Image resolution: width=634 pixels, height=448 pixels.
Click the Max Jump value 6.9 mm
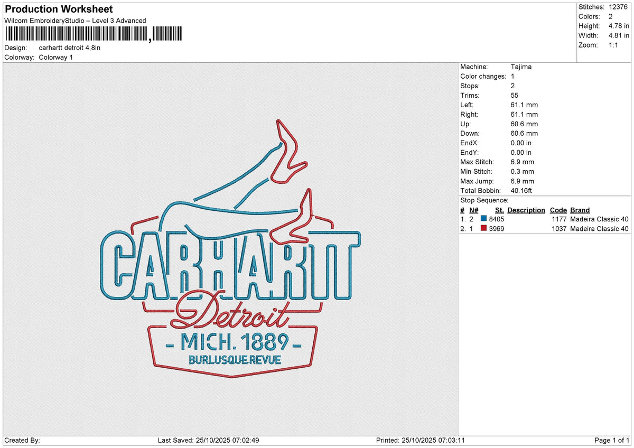(523, 181)
